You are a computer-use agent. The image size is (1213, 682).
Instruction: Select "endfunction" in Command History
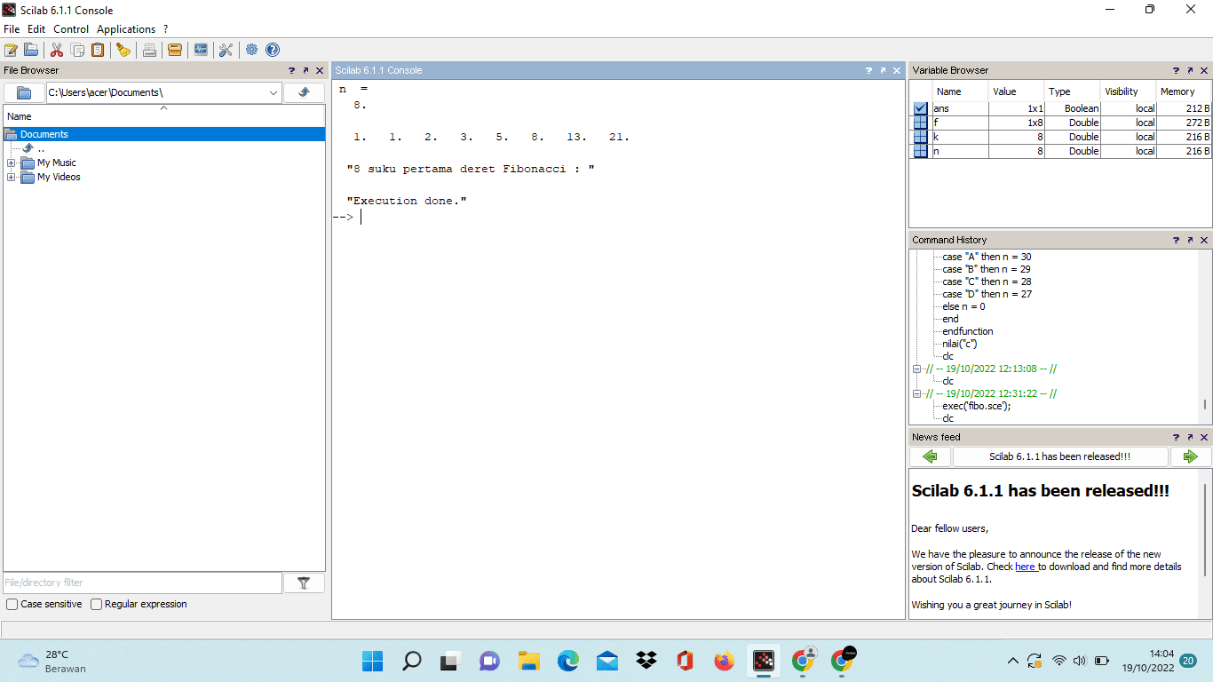[968, 331]
